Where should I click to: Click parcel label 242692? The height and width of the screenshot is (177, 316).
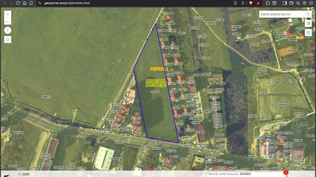(x=252, y=116)
